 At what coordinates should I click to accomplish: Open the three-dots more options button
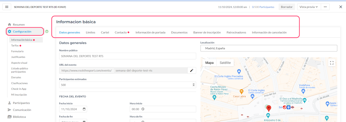point(325,7)
